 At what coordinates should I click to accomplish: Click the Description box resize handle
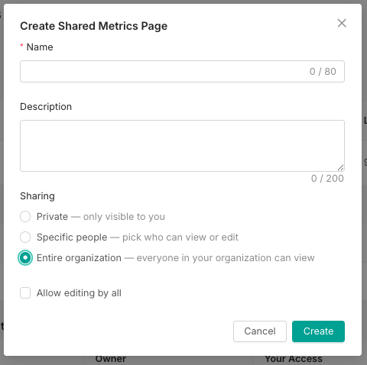(341, 167)
